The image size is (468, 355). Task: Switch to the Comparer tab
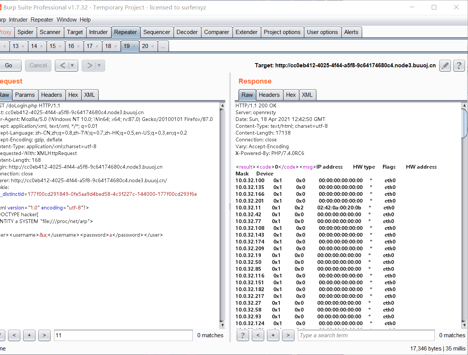pos(217,32)
